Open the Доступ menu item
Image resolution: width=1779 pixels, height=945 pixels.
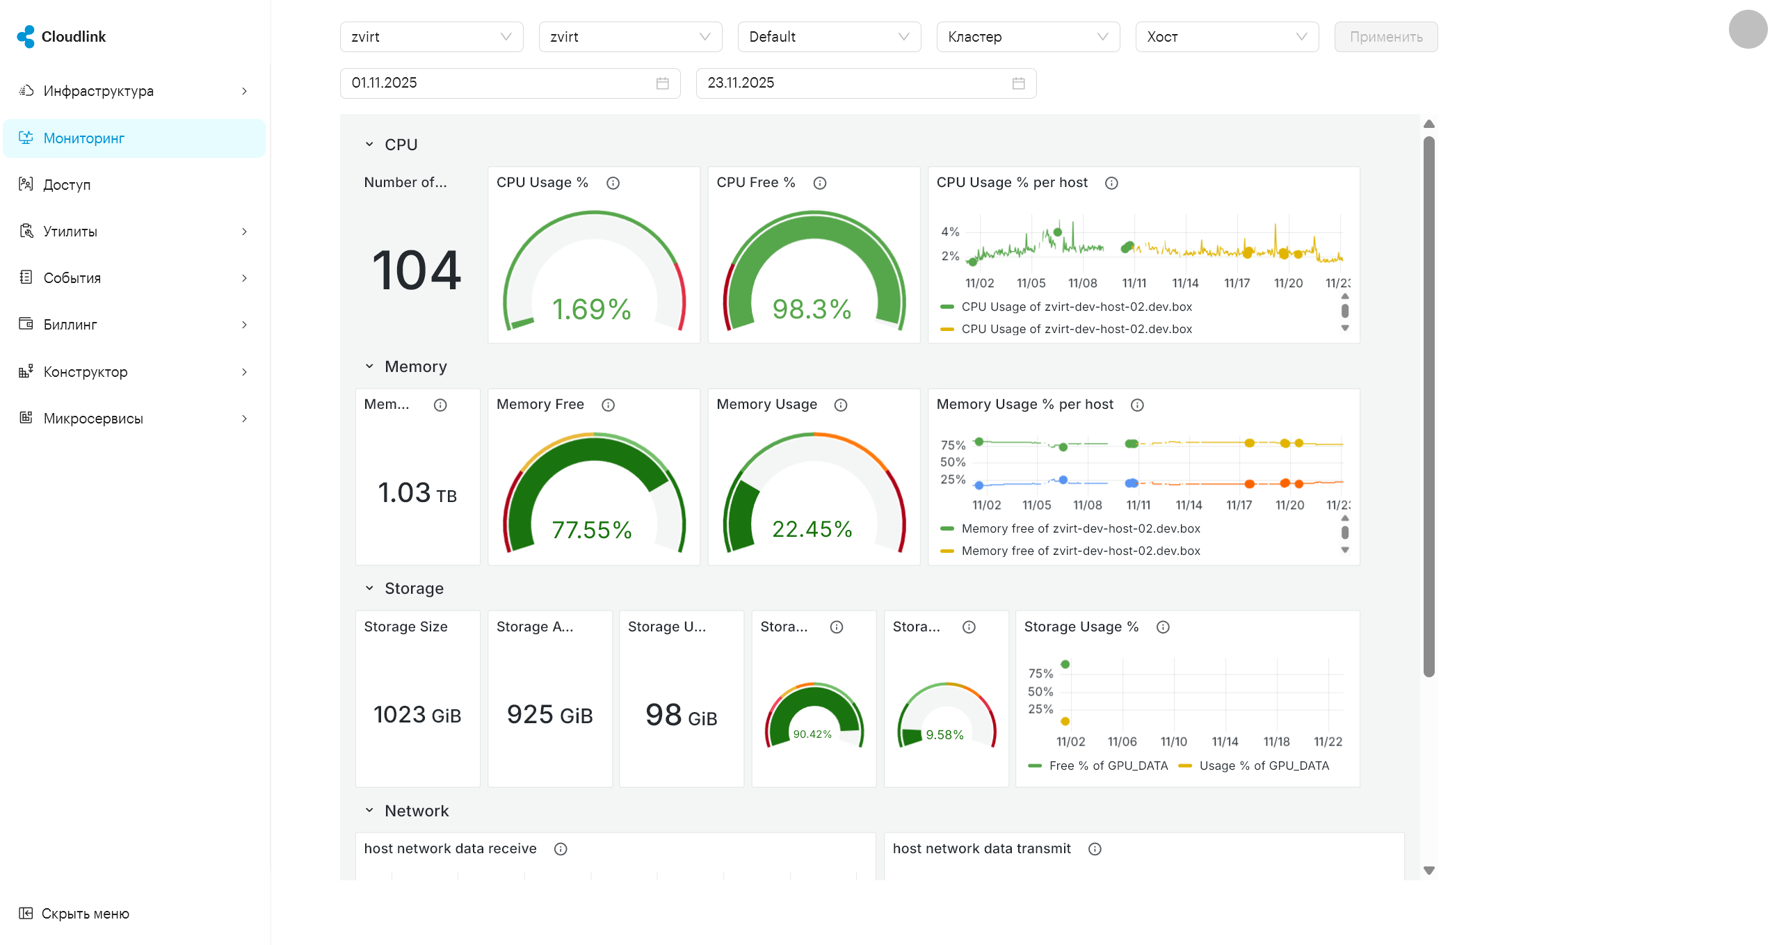point(134,185)
